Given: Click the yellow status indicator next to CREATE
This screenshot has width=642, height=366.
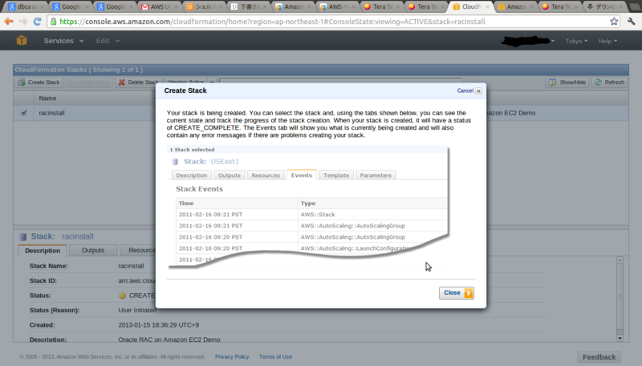Looking at the screenshot, I should coord(122,296).
